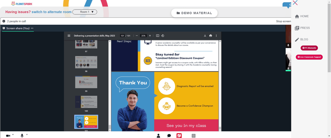Open the Room 1 dropdown
The width and height of the screenshot is (331, 138).
pyautogui.click(x=85, y=12)
